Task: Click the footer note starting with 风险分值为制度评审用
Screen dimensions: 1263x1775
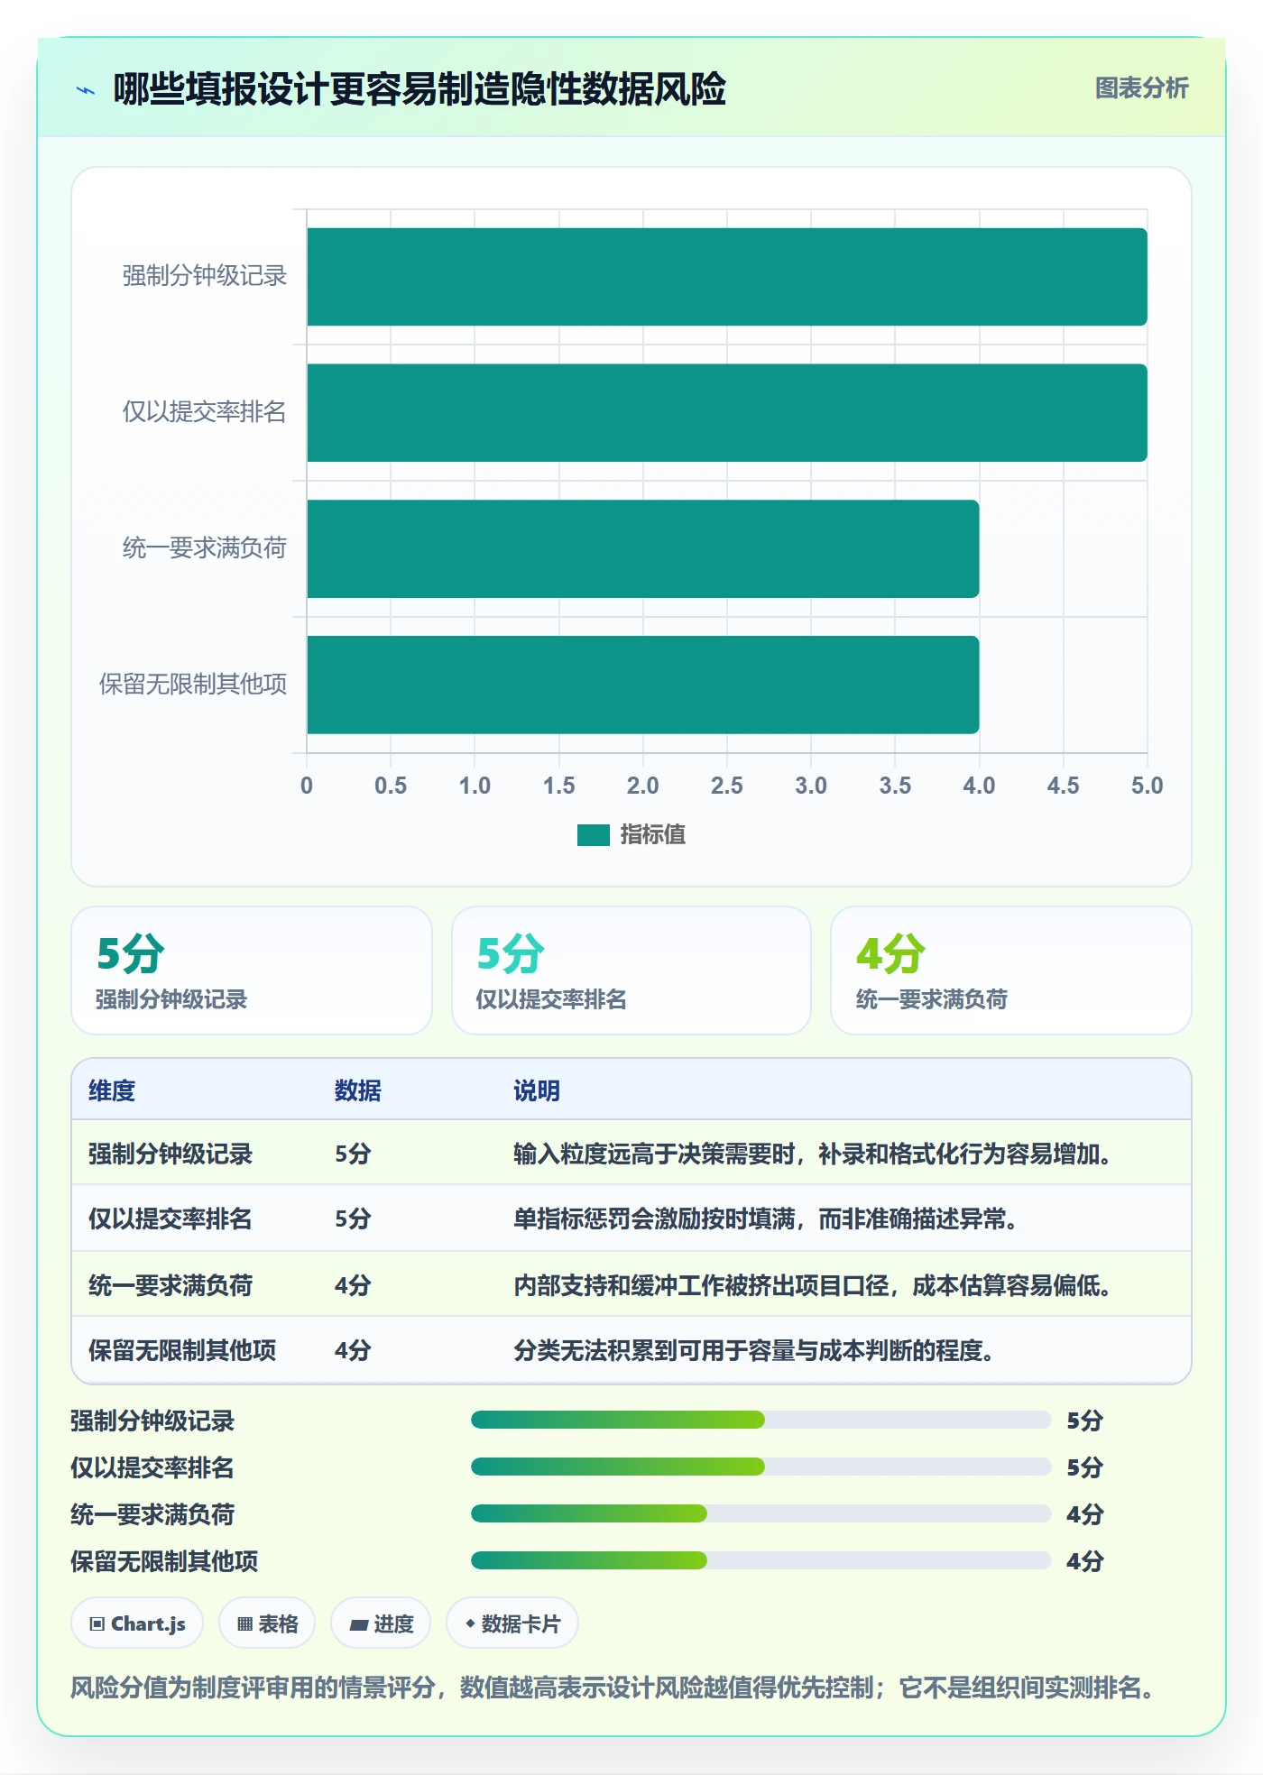Action: 613,1688
